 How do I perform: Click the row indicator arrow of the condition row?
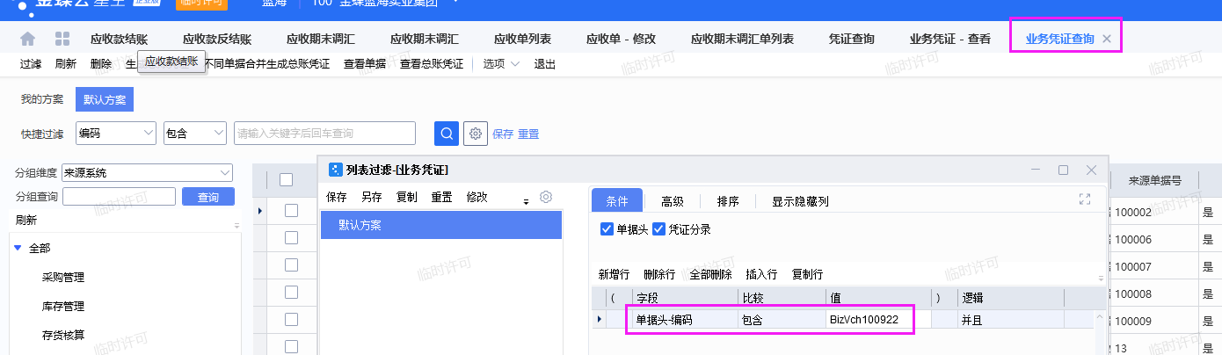(x=600, y=320)
